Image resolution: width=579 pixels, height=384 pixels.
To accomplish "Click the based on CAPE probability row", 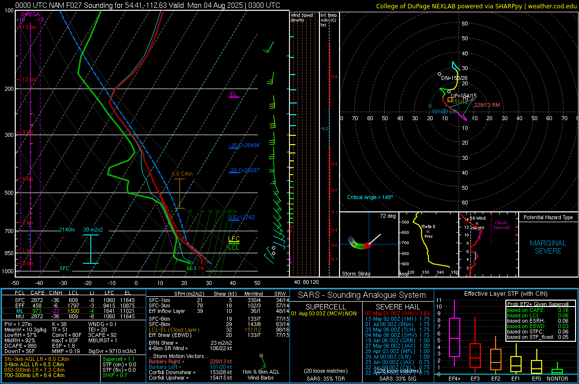I will point(538,310).
